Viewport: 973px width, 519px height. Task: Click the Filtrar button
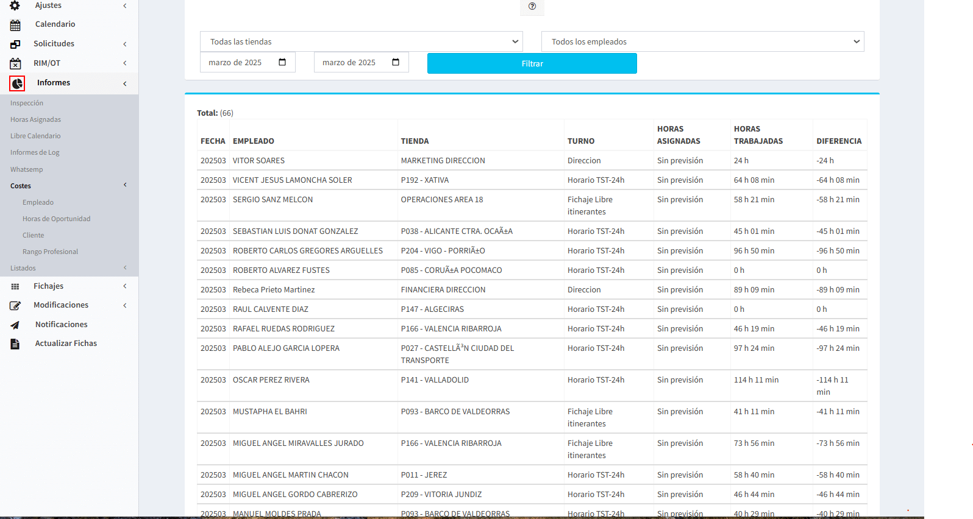point(532,63)
